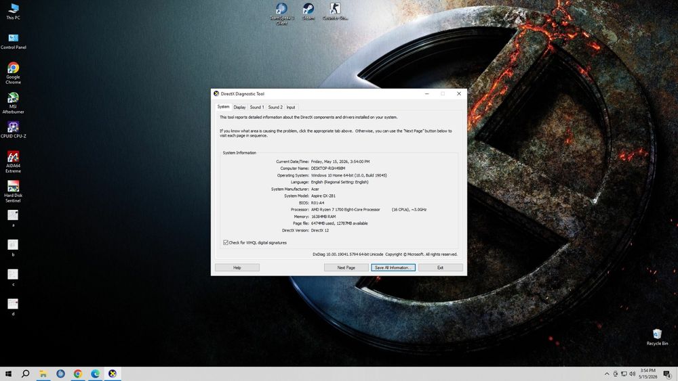The width and height of the screenshot is (678, 381).
Task: Switch to the System tab
Action: [223, 106]
